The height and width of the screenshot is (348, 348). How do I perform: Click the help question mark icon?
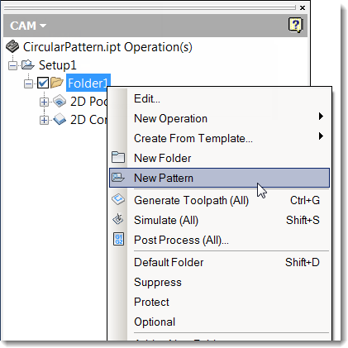point(295,26)
